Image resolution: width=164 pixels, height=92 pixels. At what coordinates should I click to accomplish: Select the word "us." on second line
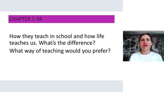(x=34, y=43)
